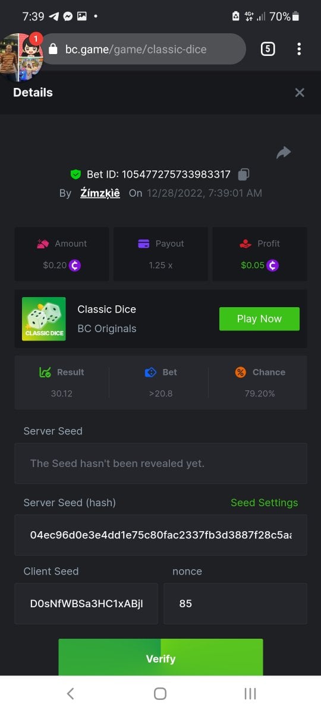The width and height of the screenshot is (321, 713).
Task: Tap the chat head avatar bubble
Action: point(21,56)
